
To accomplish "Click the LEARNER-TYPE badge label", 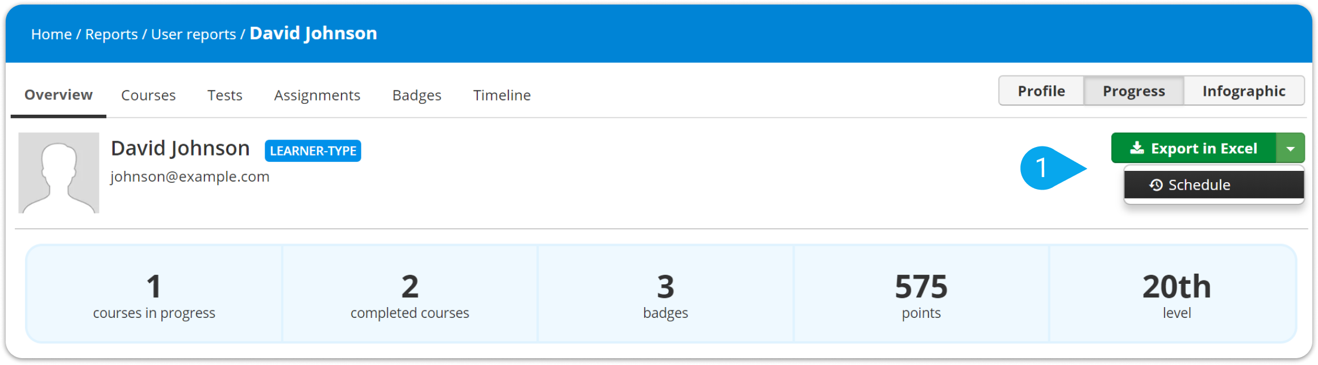I will tap(313, 151).
